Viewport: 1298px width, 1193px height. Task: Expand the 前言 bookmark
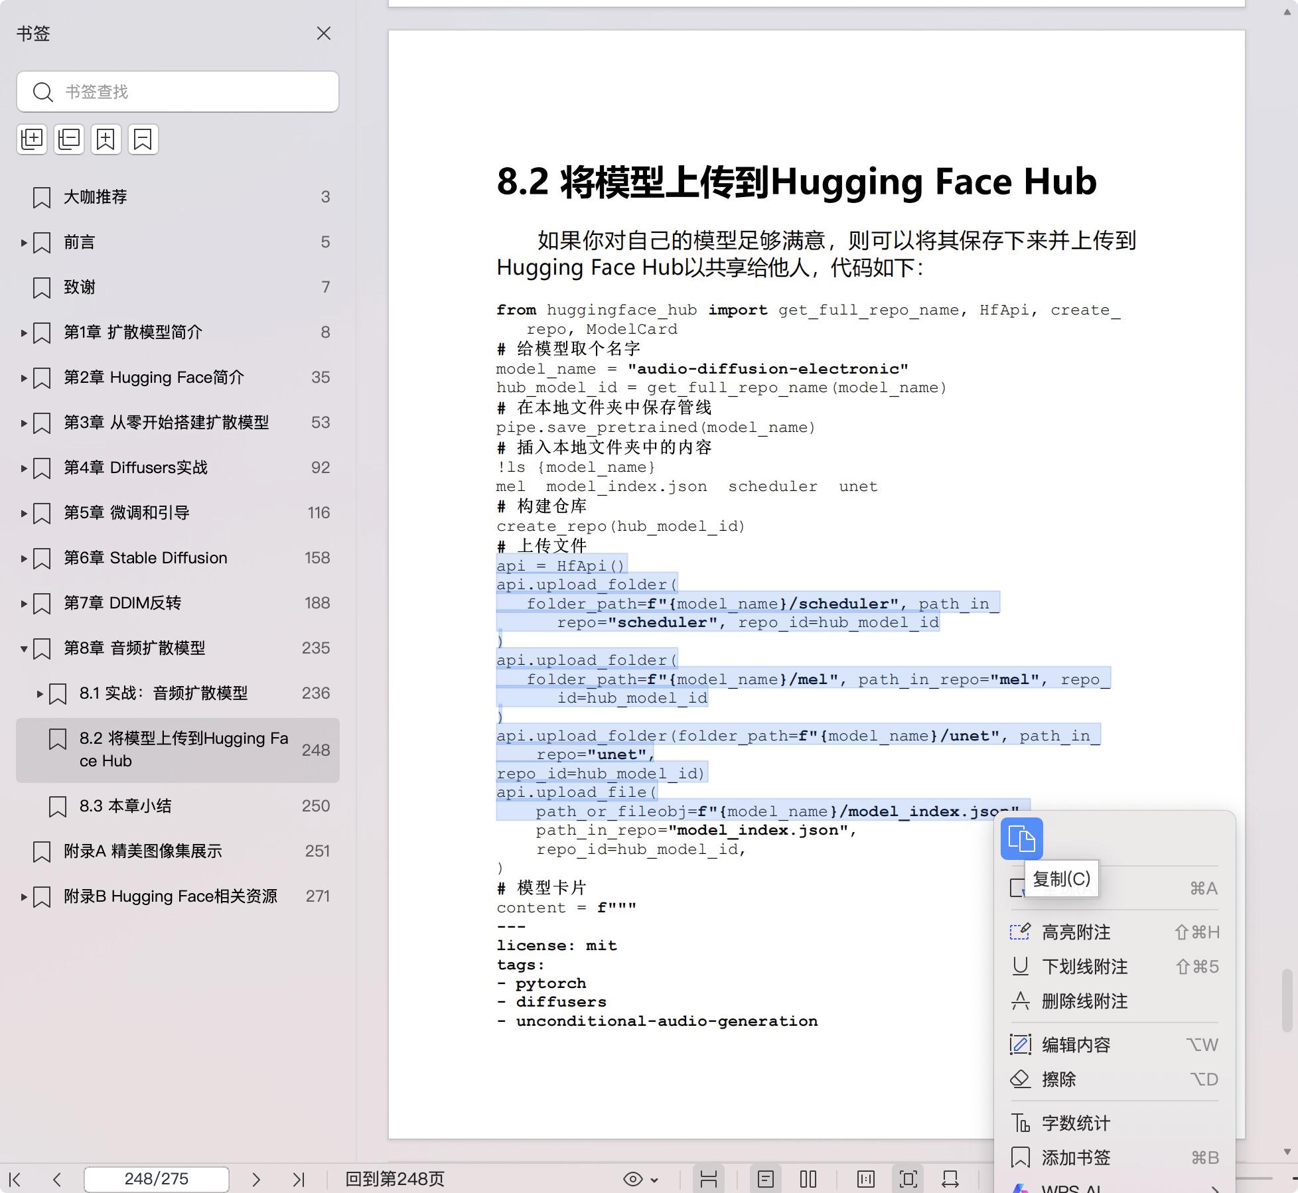pyautogui.click(x=24, y=243)
